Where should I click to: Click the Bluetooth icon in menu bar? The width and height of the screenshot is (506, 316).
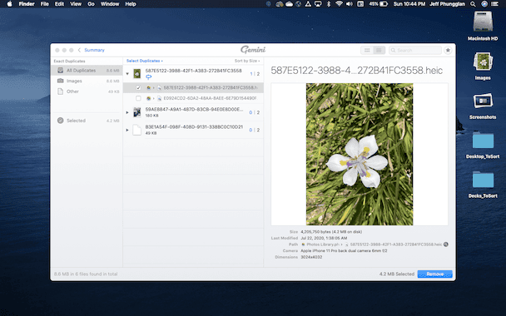coord(329,4)
